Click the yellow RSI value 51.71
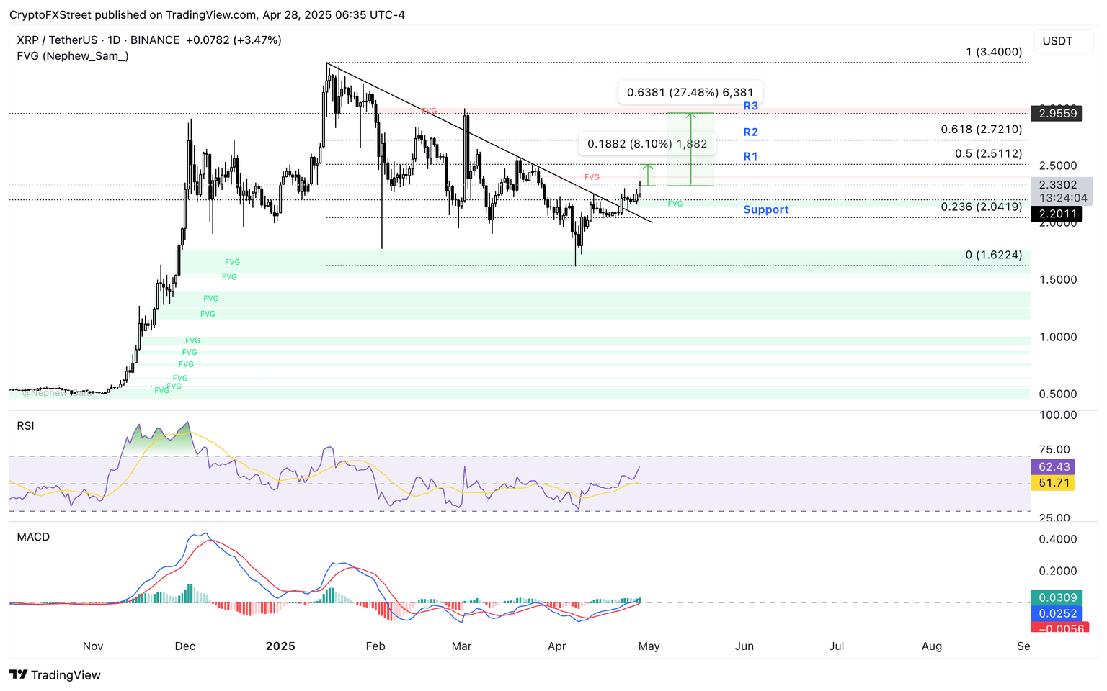The height and width of the screenshot is (691, 1107). [x=1054, y=483]
